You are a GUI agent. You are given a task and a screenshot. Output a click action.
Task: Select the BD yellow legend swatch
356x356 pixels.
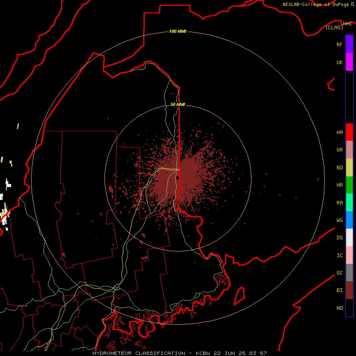tap(349, 168)
